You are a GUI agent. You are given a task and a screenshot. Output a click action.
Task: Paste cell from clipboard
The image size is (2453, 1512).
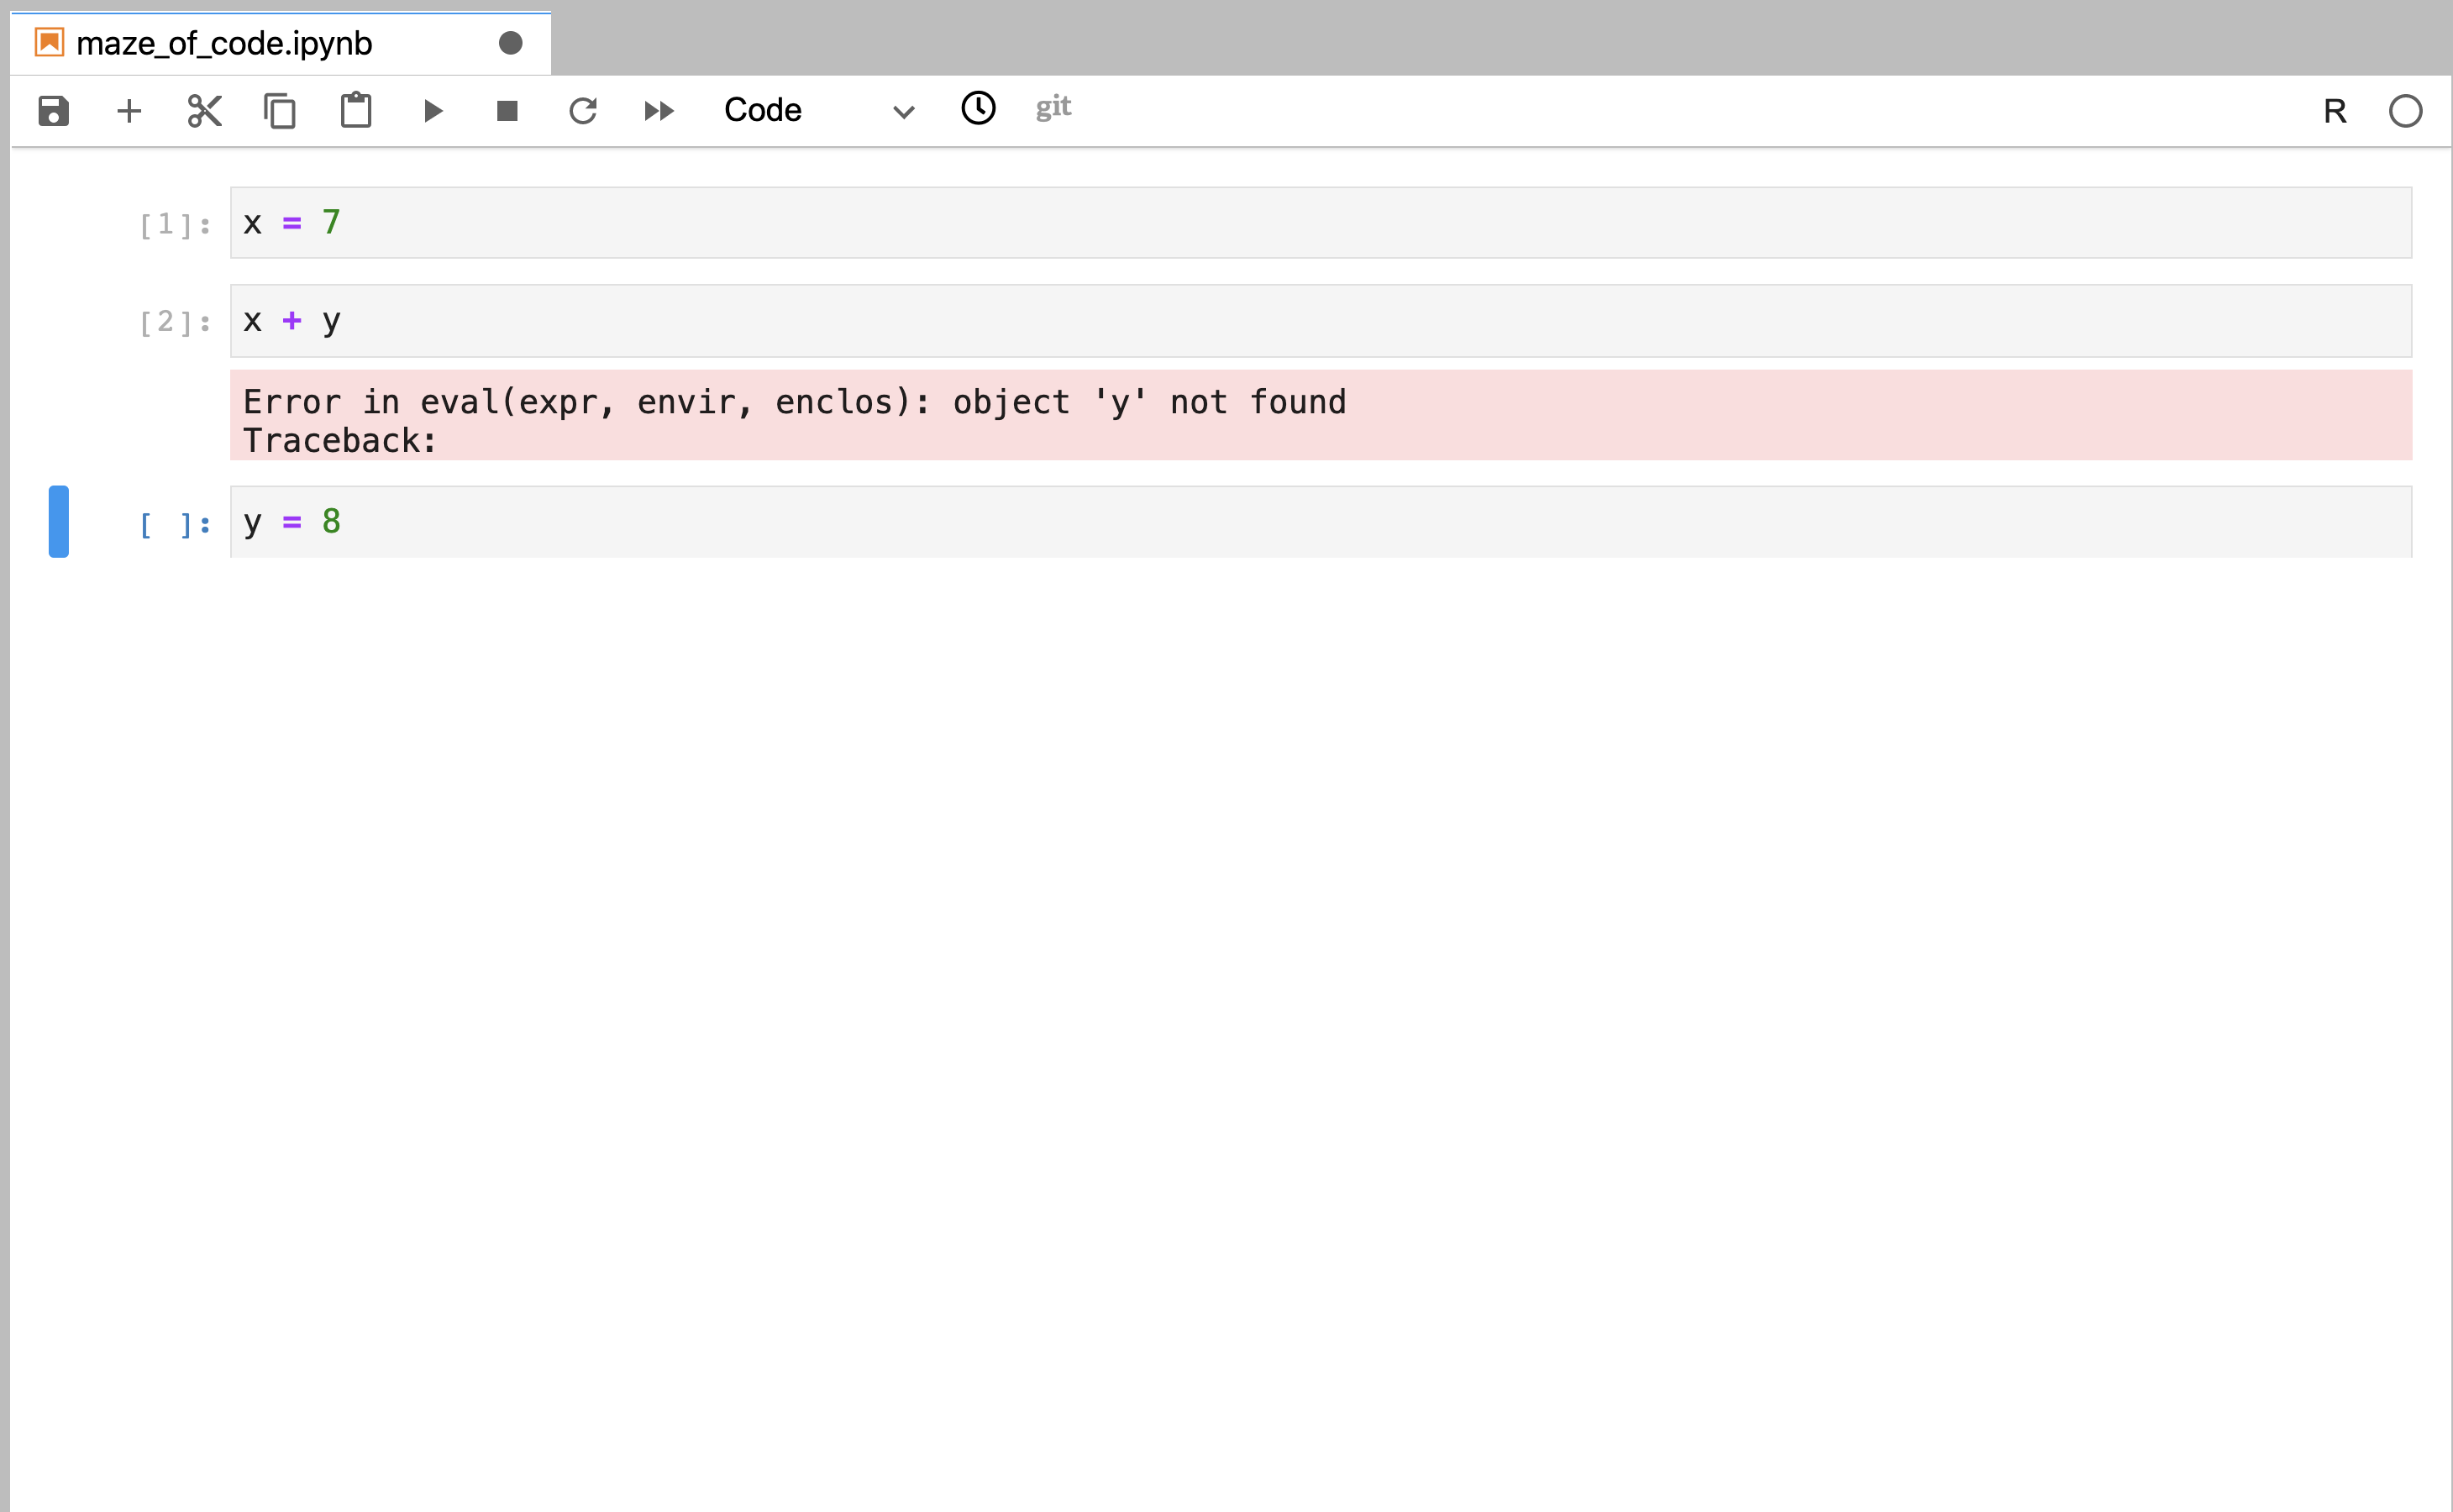356,110
